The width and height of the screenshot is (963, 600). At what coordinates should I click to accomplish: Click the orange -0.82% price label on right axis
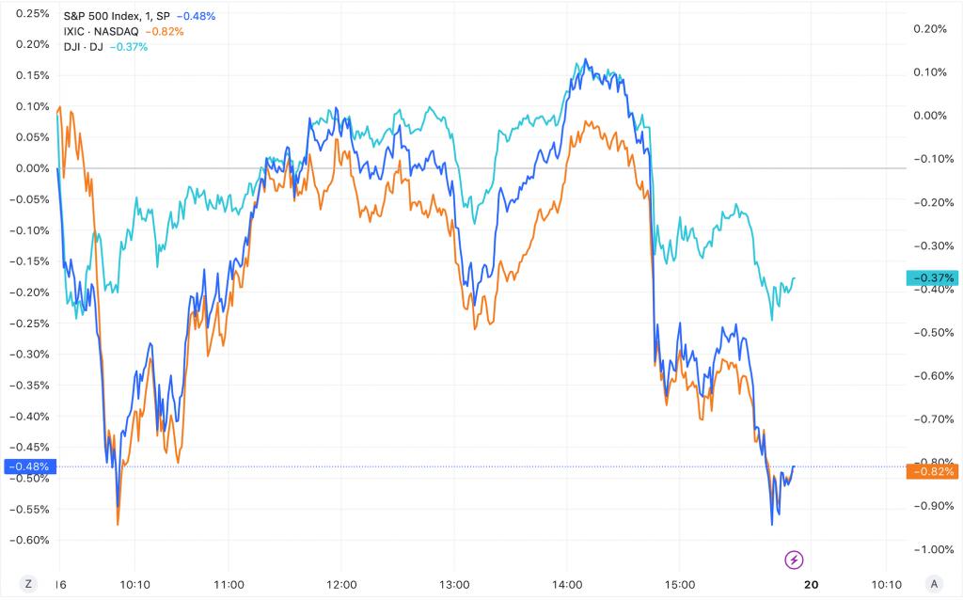click(x=931, y=471)
